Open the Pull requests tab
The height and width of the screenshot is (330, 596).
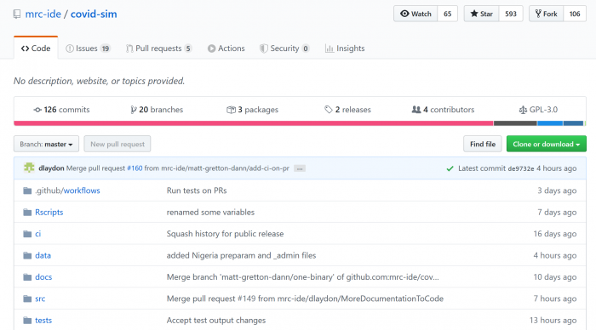pos(159,48)
